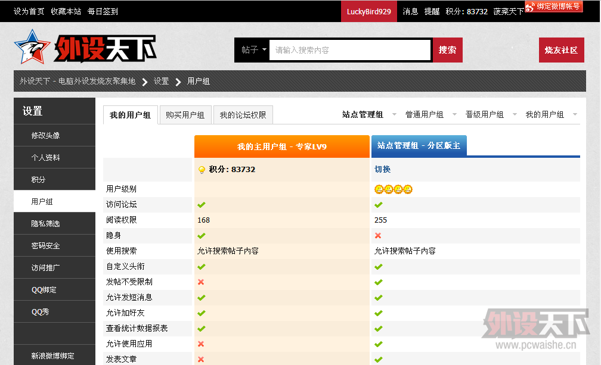Click 收藏本站 link
Image resolution: width=601 pixels, height=365 pixels.
click(66, 11)
